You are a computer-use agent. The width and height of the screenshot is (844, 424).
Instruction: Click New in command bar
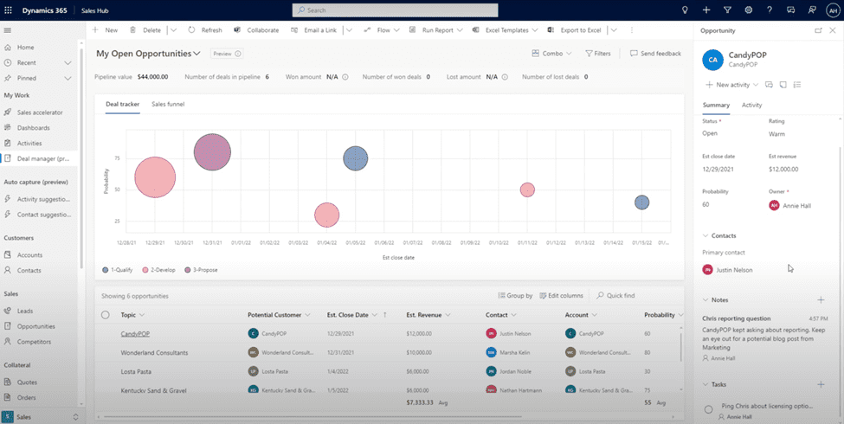click(106, 30)
